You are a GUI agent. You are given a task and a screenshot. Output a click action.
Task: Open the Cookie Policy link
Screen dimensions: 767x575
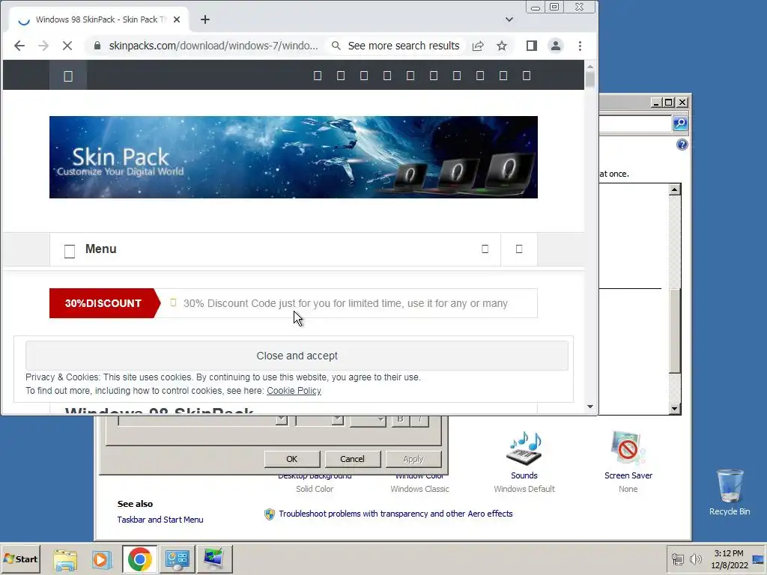point(294,391)
